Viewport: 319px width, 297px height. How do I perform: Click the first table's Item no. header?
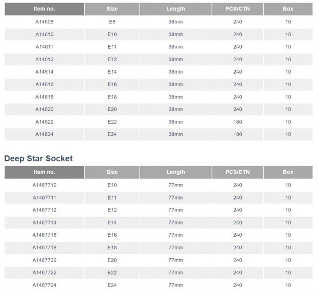click(44, 9)
